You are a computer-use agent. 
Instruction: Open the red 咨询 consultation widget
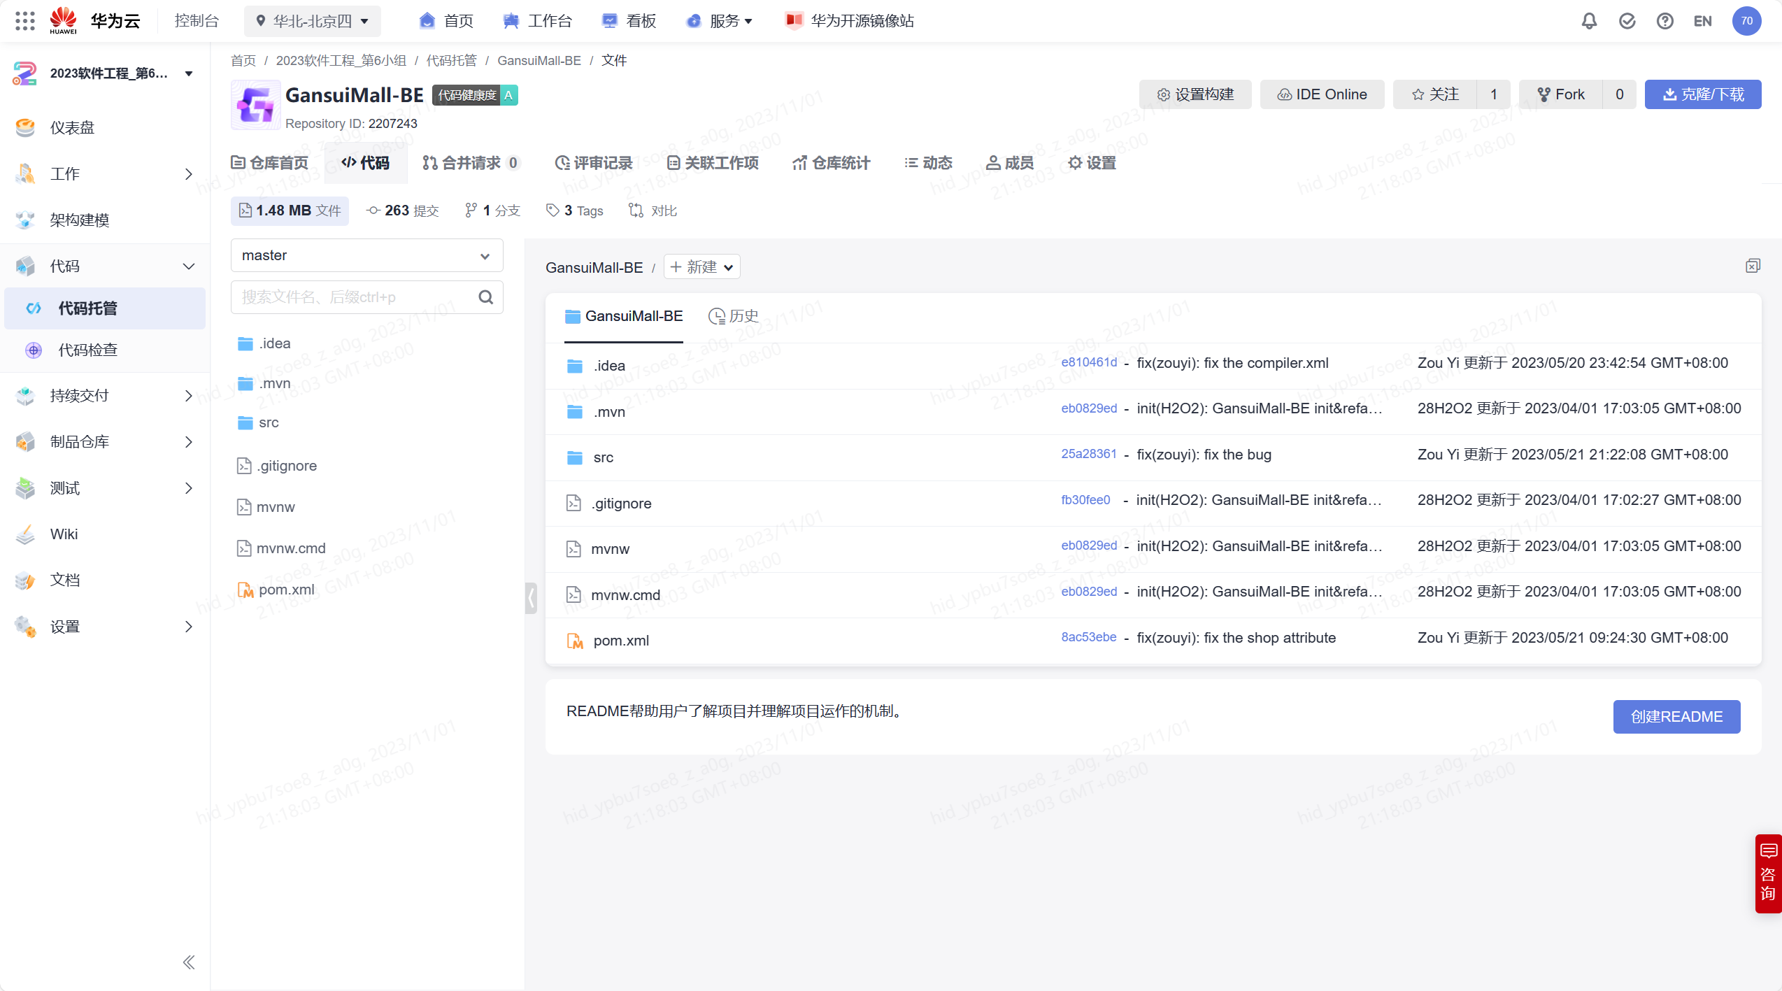[1768, 873]
